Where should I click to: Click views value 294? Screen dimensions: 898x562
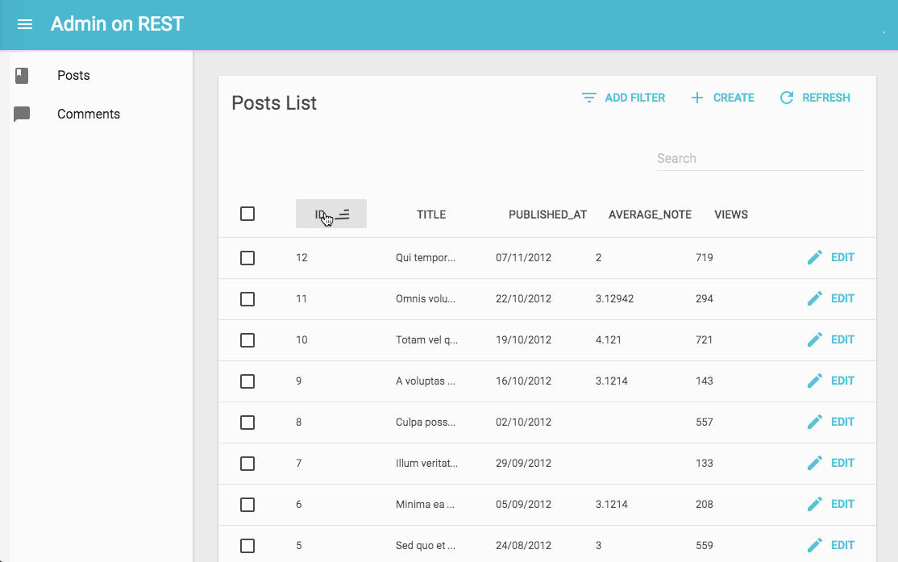click(x=705, y=298)
